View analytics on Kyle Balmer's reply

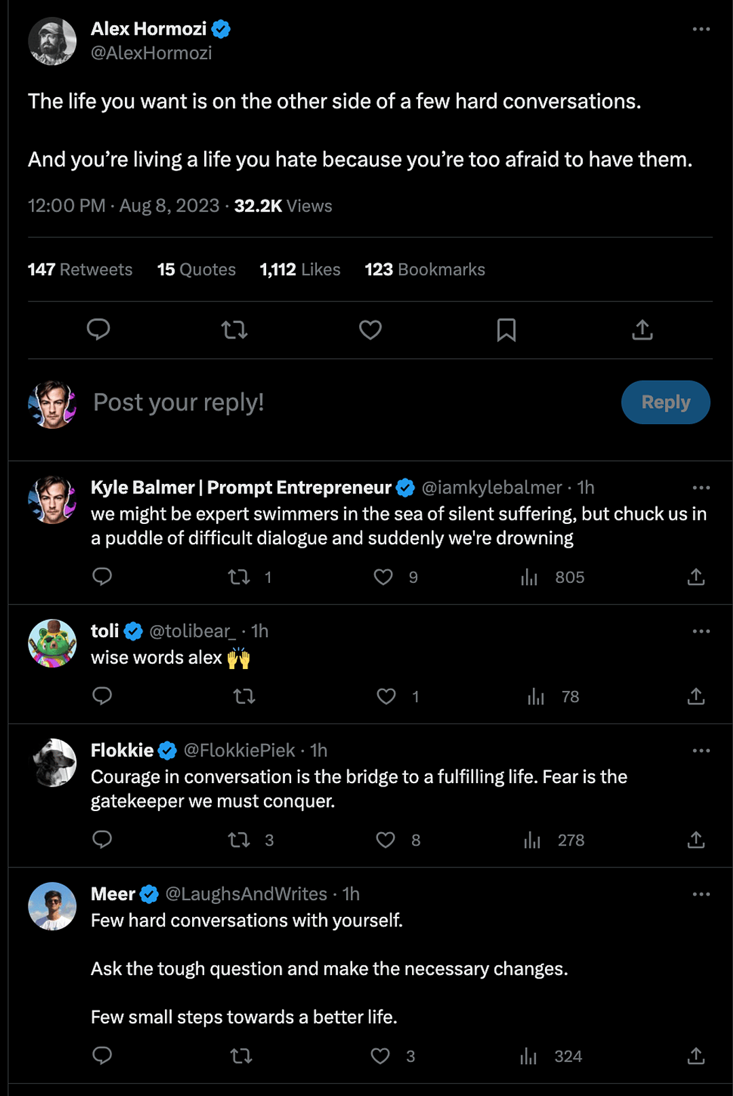529,577
